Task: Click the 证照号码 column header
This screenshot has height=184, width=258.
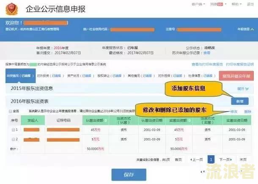Action: (63, 120)
